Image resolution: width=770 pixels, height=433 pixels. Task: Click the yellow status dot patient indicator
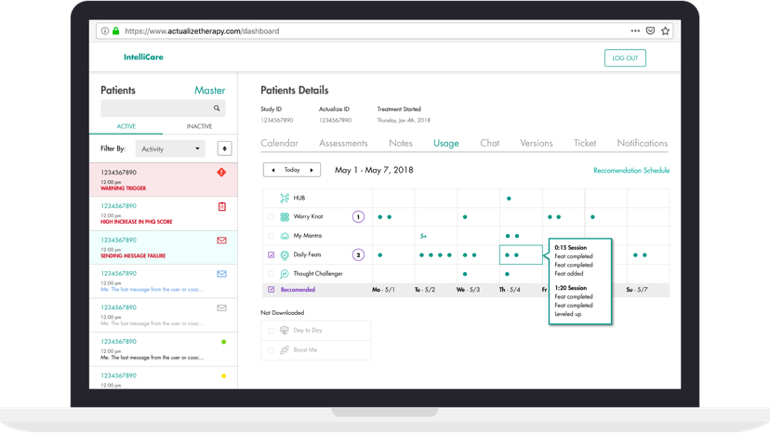224,376
